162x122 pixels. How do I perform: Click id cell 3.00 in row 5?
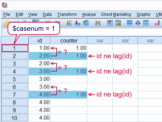[x=39, y=79]
